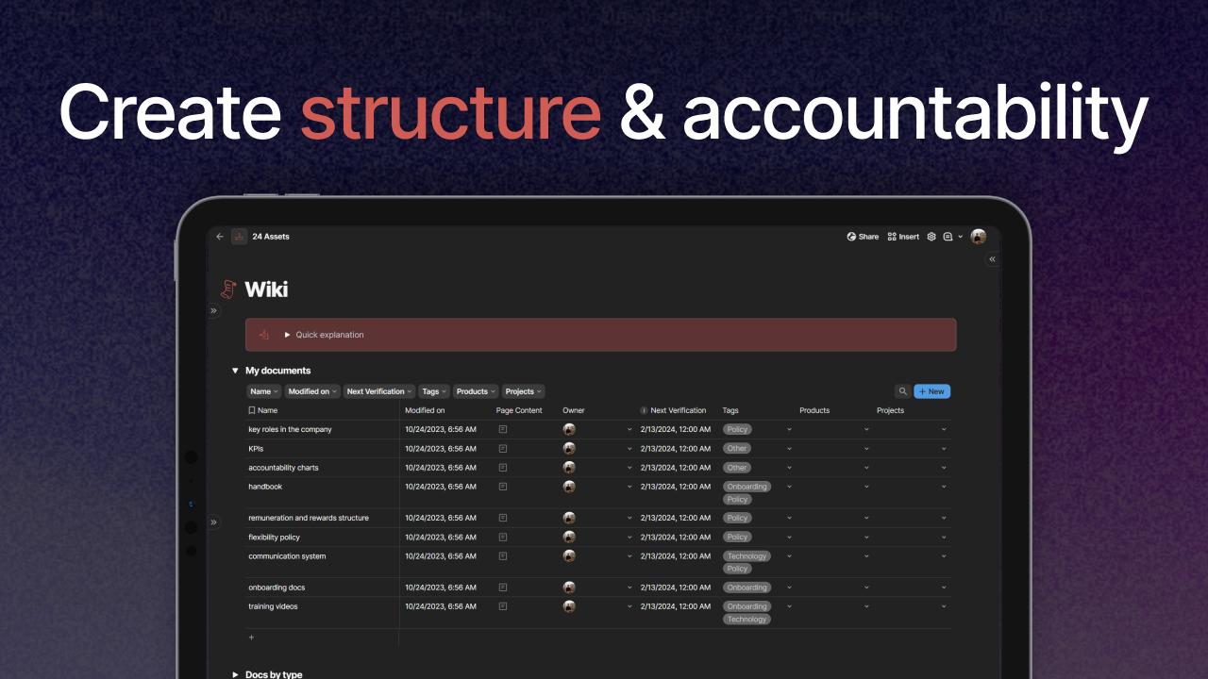Screen dimensions: 1208x679
Task: Open the Tags filter dropdown
Action: click(434, 391)
